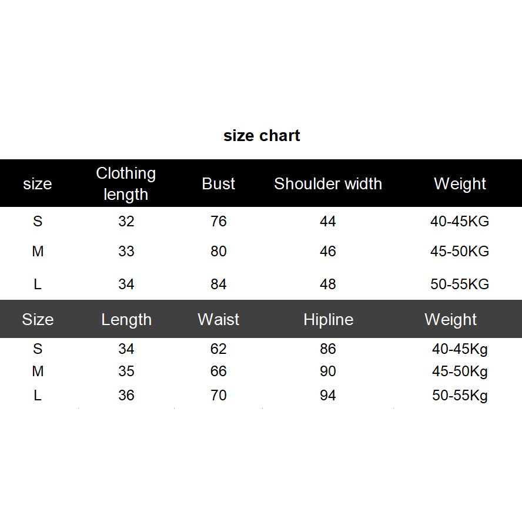Click the "40-45KG" weight in top table
This screenshot has width=522, height=522.
pos(459,222)
